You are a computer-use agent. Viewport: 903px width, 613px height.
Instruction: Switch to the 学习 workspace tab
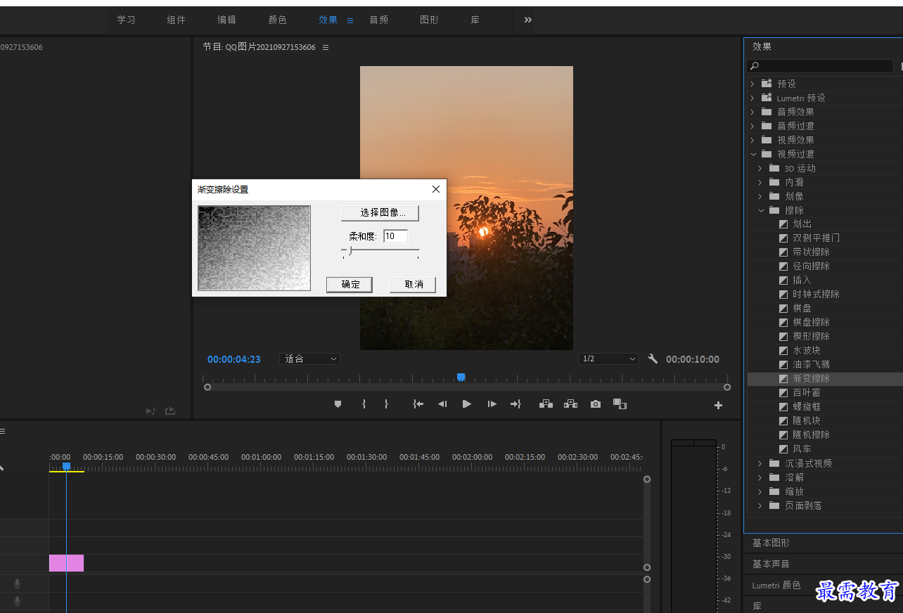point(127,20)
